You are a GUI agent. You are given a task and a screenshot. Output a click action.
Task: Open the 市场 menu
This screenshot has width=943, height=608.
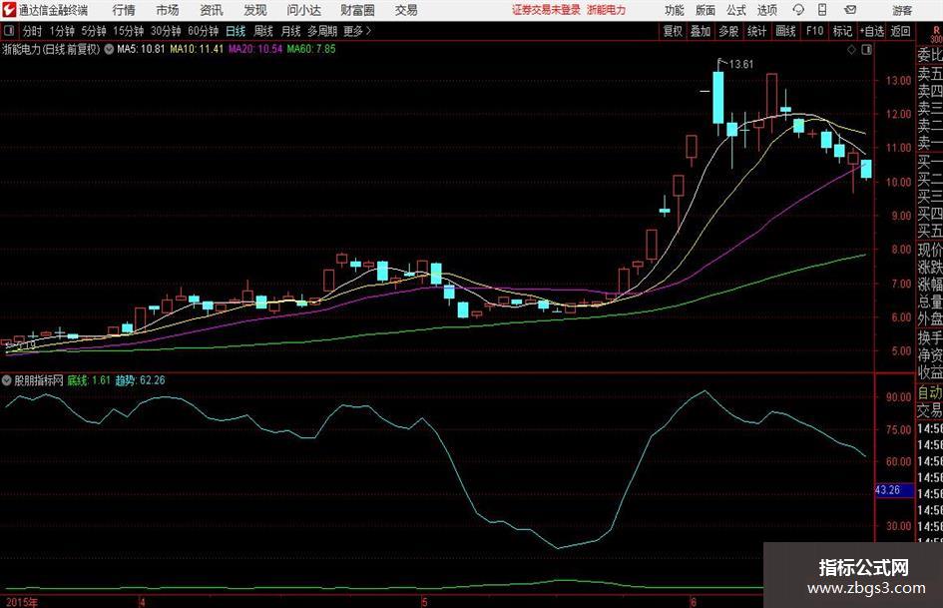[x=168, y=10]
